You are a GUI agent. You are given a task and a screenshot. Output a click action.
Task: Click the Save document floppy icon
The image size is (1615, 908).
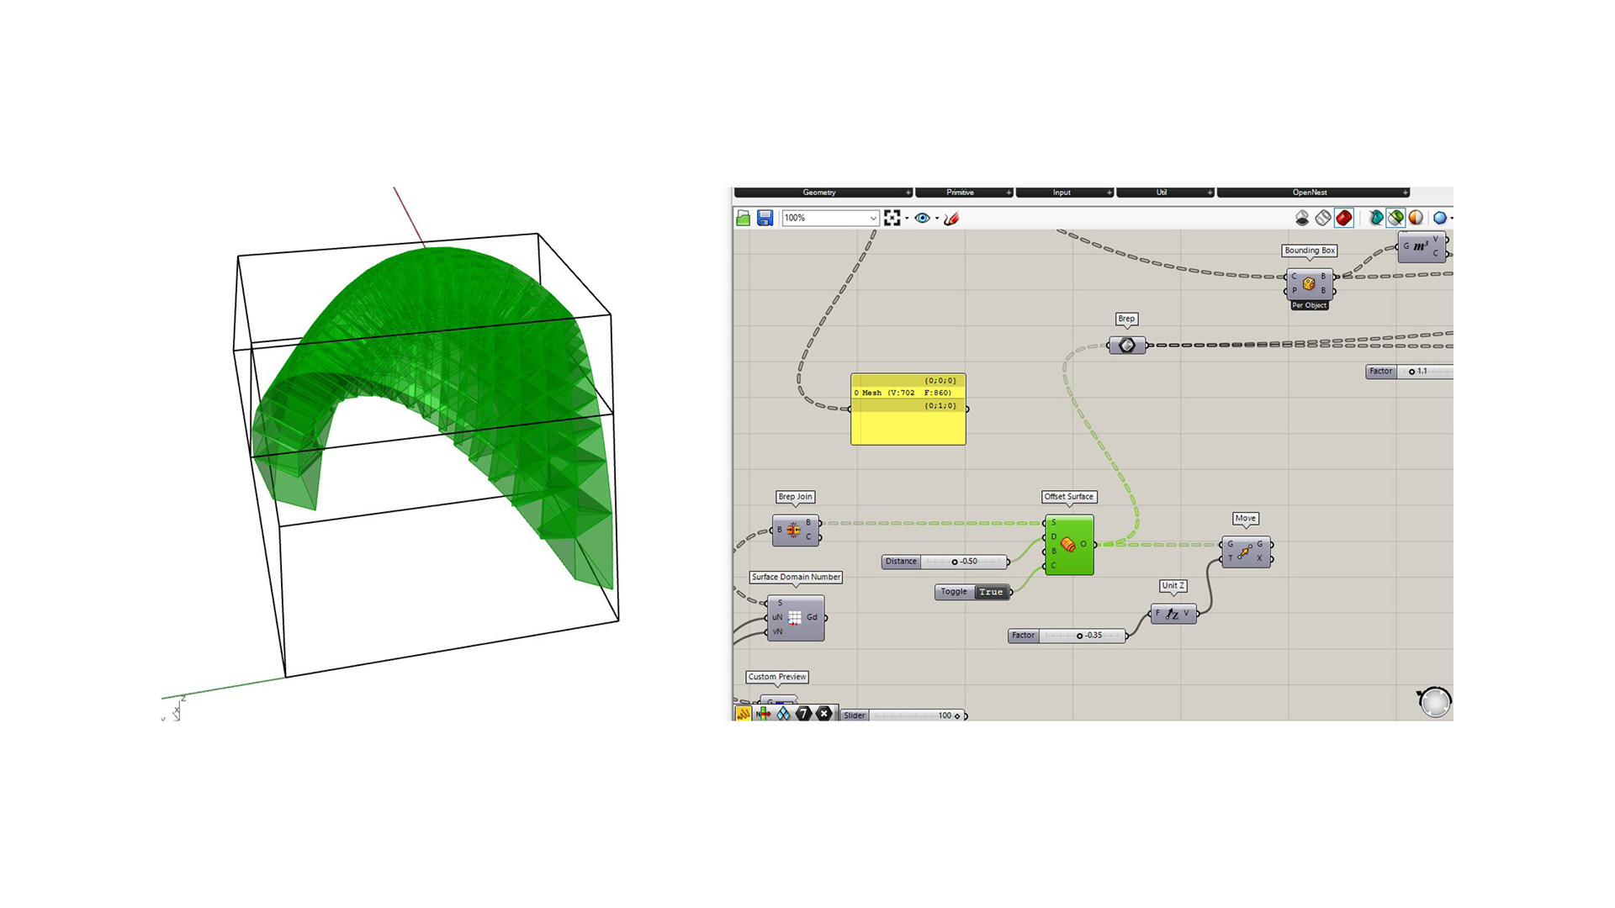pos(765,219)
